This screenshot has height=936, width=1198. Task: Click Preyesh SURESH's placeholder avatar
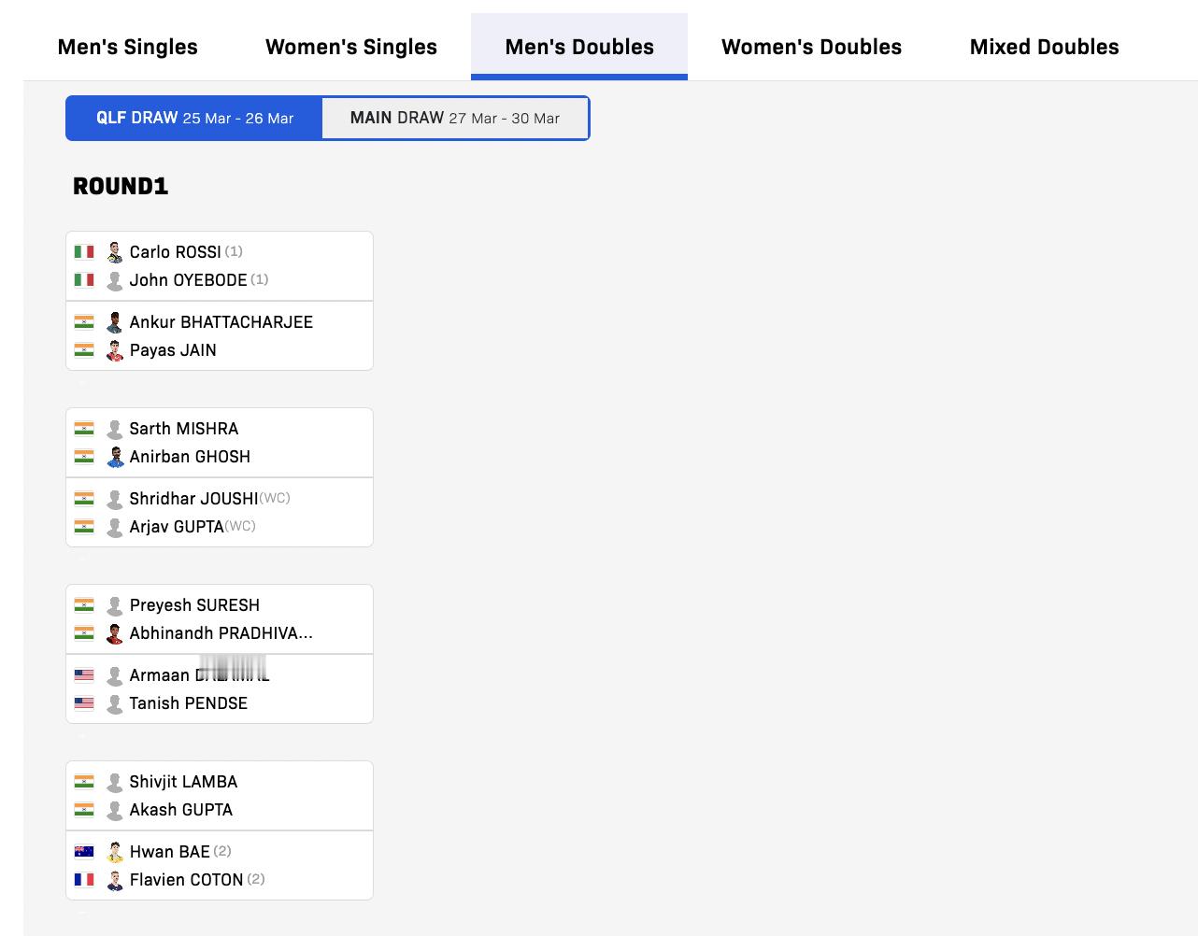click(115, 605)
